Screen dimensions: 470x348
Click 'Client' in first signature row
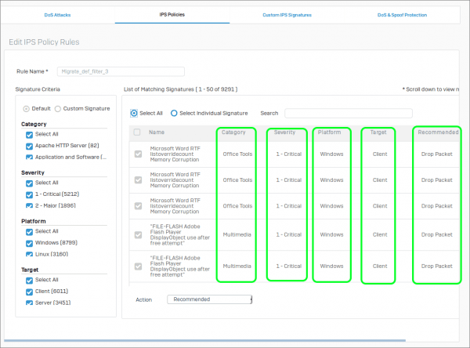pos(380,154)
